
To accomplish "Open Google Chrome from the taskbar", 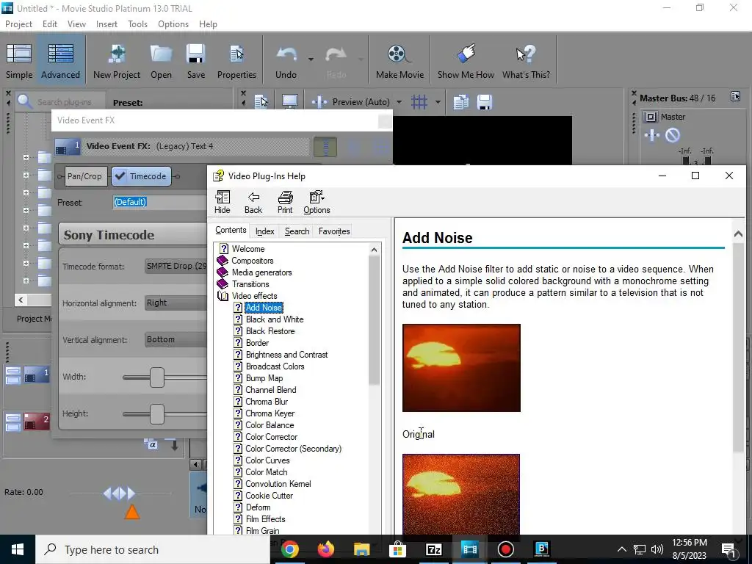I will (x=289, y=549).
